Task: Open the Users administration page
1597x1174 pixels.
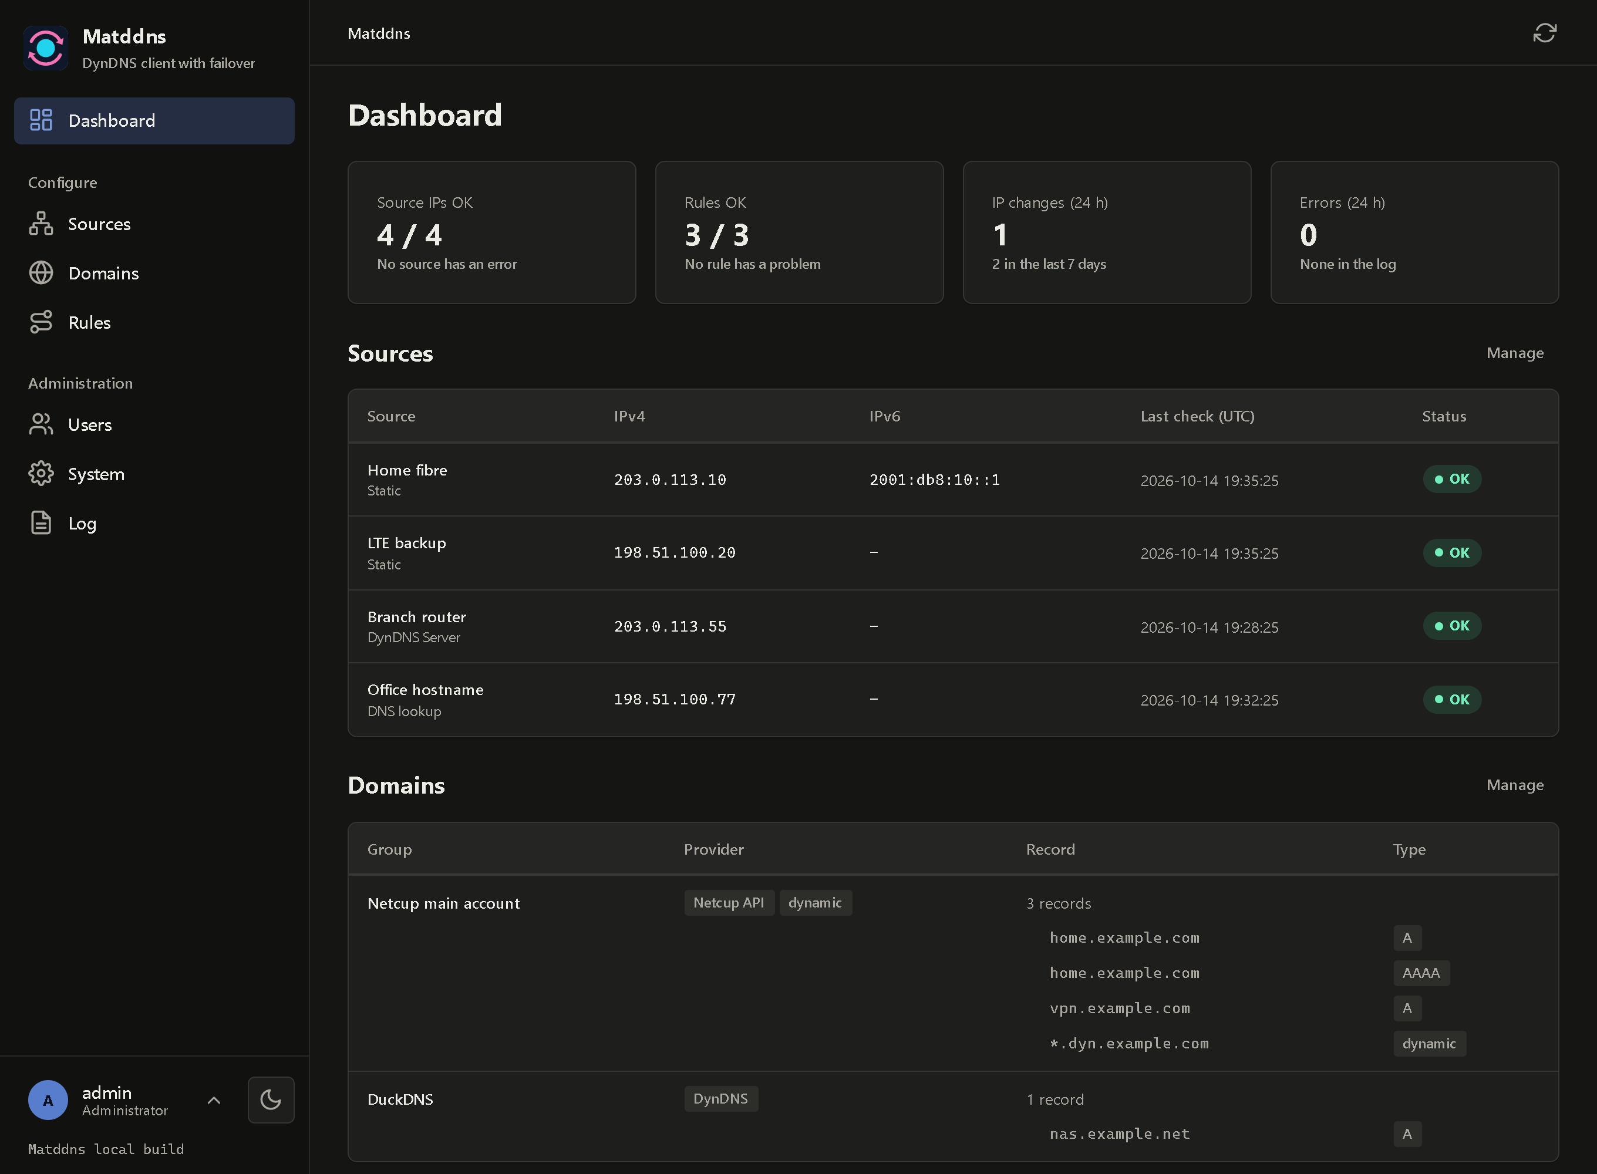Action: (154, 424)
